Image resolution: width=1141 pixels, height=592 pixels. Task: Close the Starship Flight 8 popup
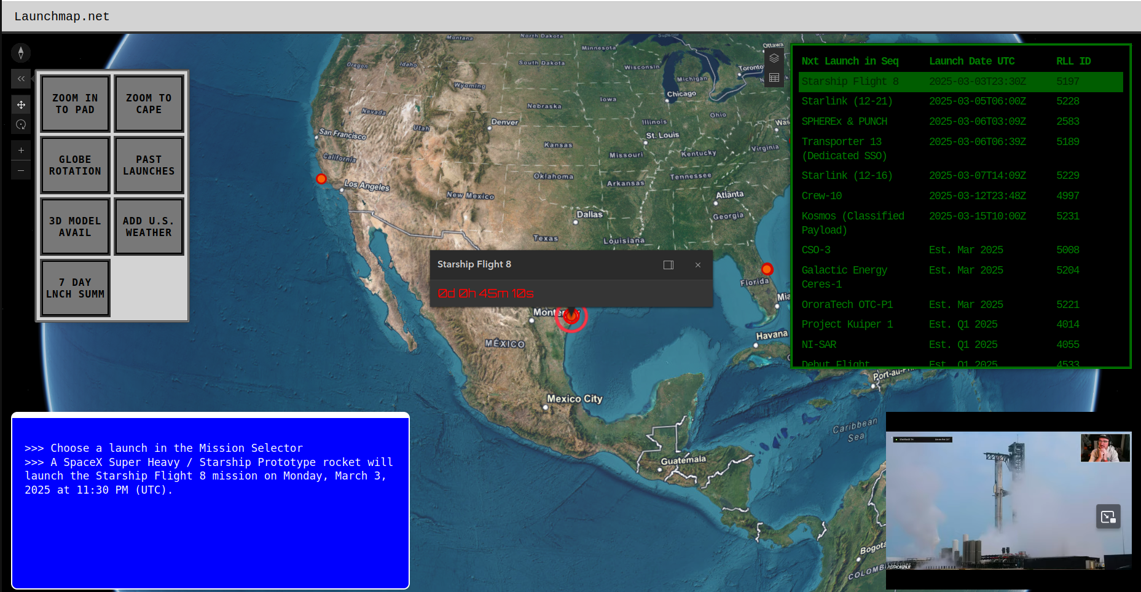tap(698, 265)
